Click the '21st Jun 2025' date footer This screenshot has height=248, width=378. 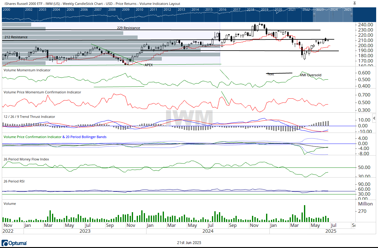click(189, 242)
